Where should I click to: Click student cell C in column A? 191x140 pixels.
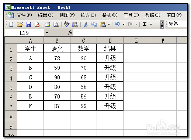pyautogui.click(x=30, y=77)
